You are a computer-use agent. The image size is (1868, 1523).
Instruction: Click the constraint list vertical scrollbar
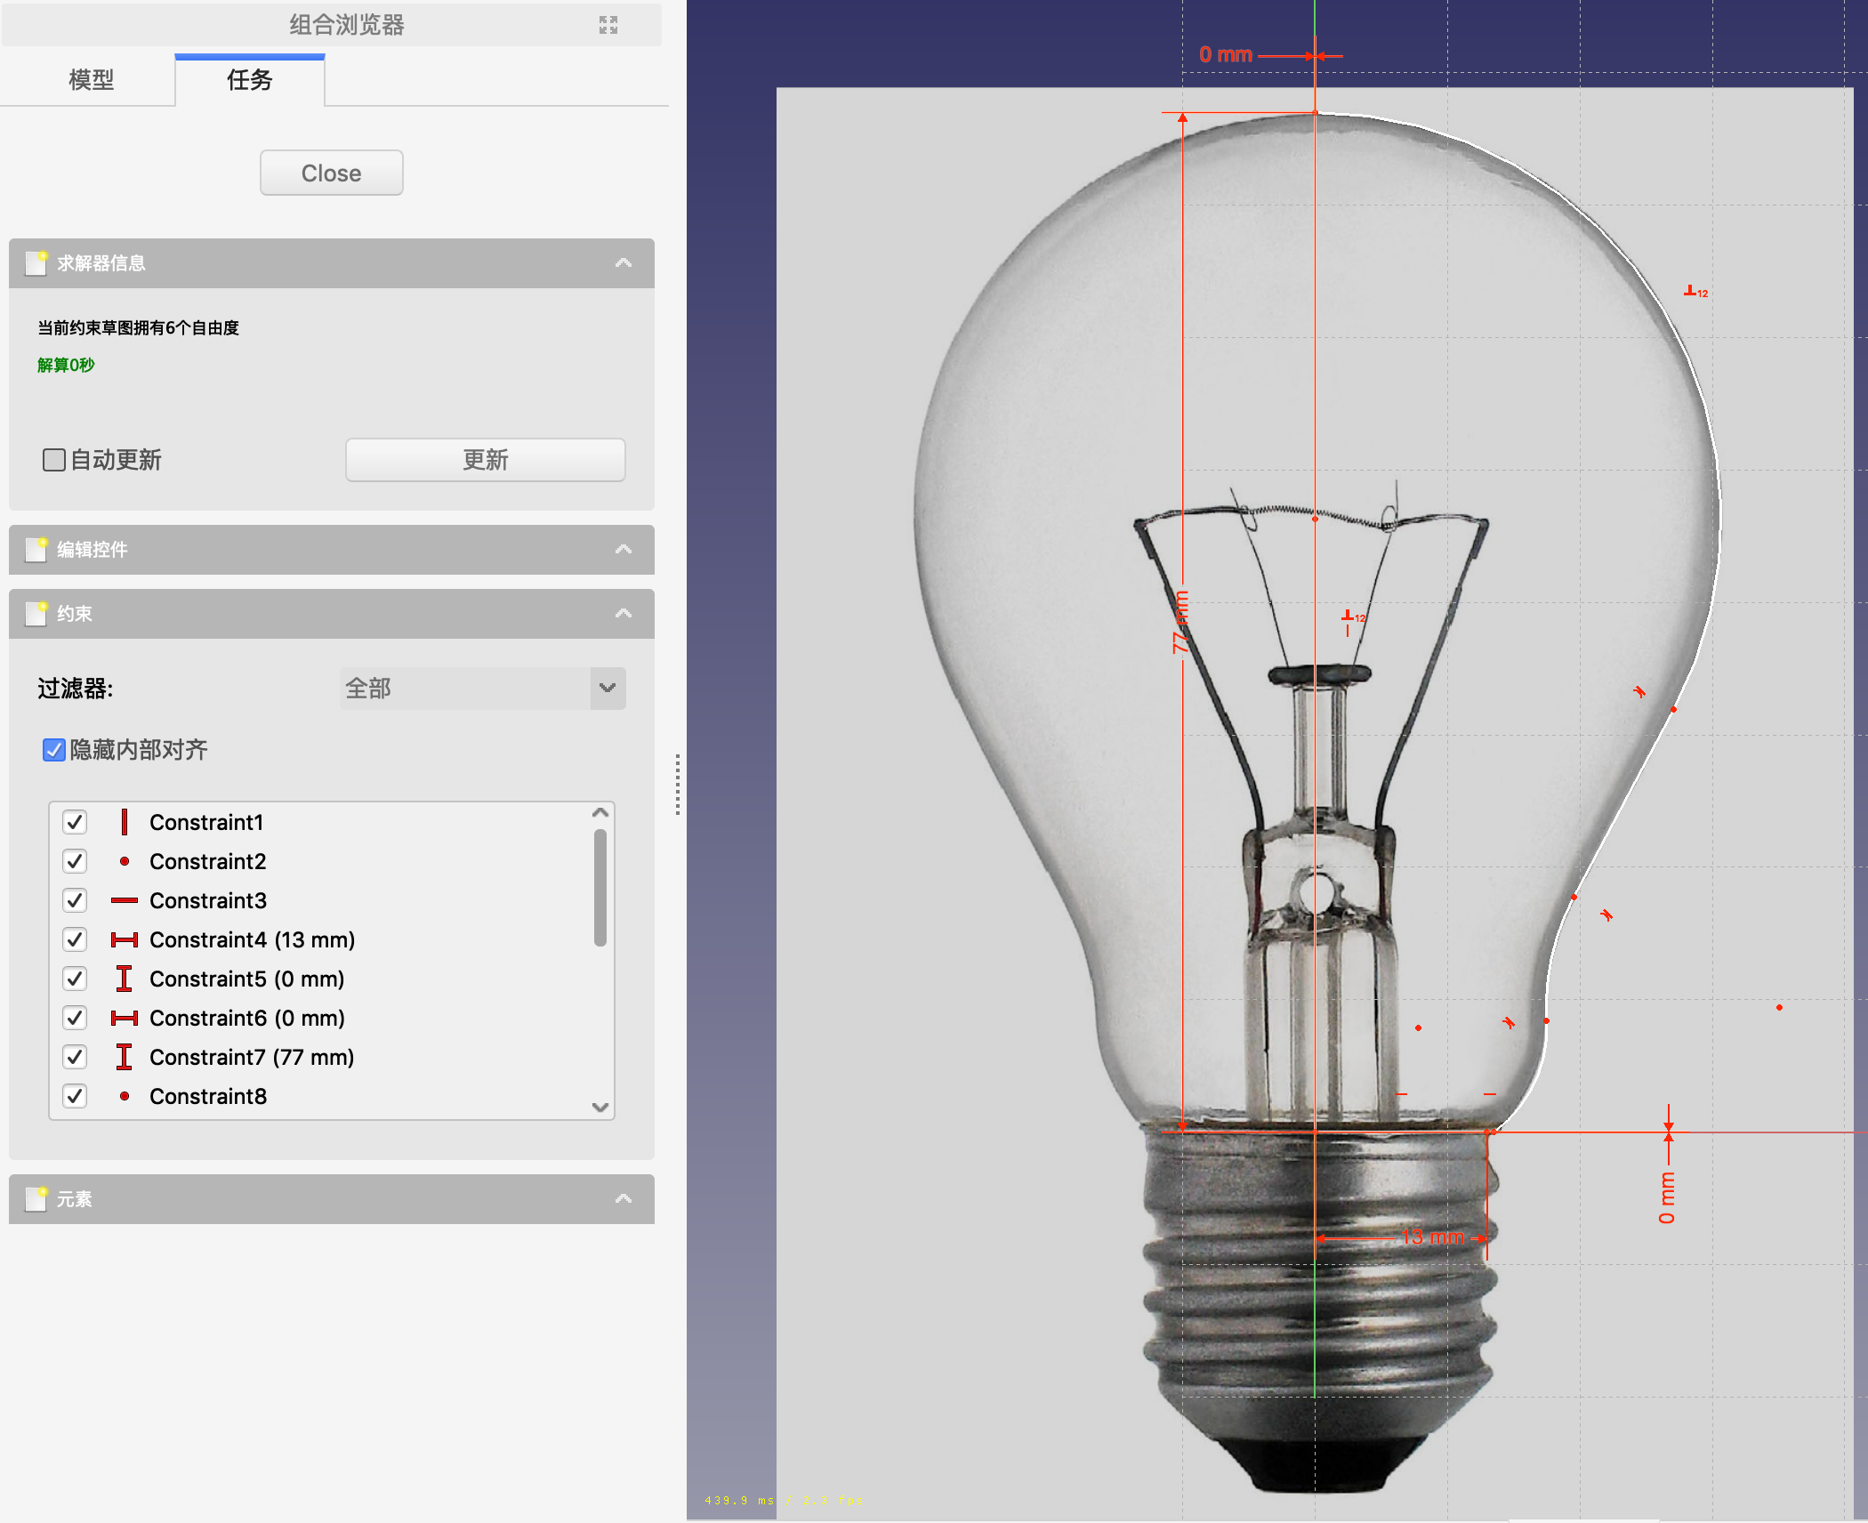600,888
